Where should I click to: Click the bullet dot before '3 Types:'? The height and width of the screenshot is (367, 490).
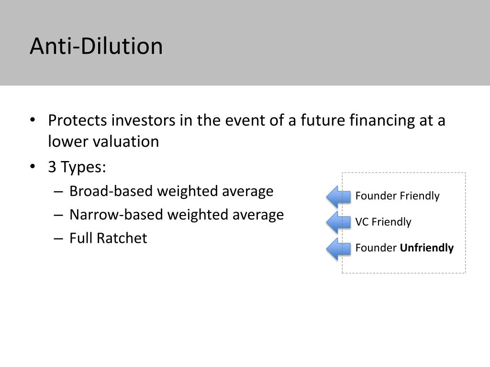33,166
